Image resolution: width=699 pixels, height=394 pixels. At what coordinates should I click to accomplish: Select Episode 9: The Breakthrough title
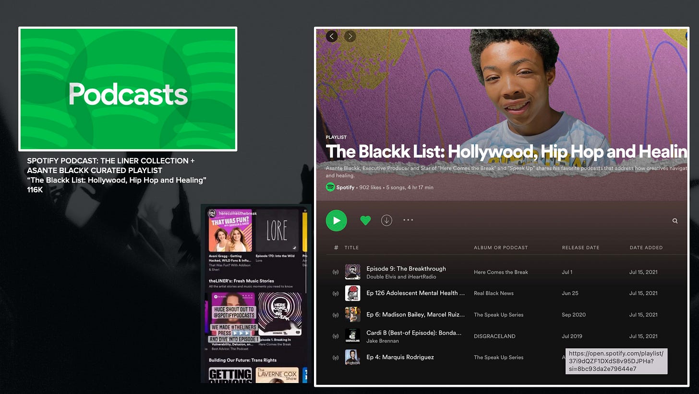(406, 268)
